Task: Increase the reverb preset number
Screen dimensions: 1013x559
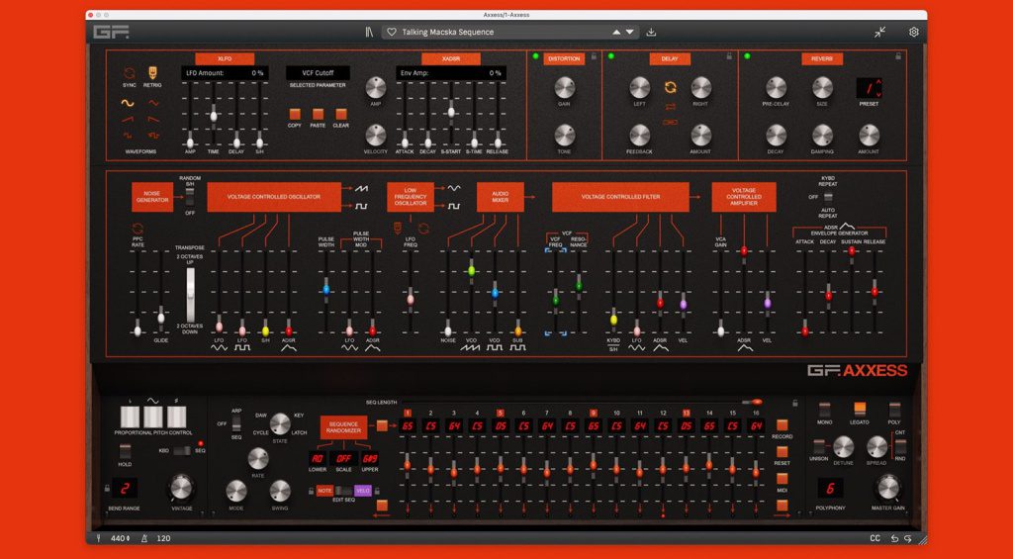Action: 878,82
